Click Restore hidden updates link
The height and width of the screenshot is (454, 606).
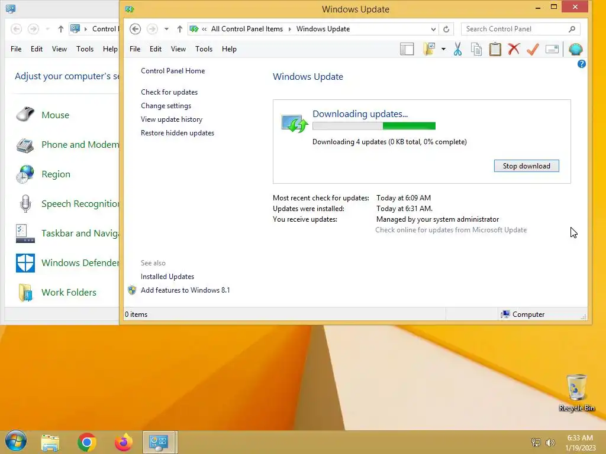pos(178,133)
